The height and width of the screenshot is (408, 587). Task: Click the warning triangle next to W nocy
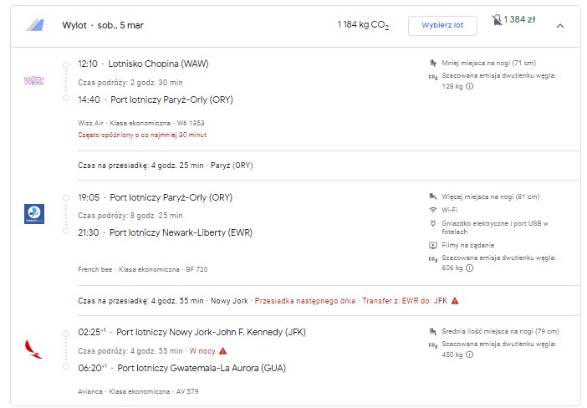point(222,351)
